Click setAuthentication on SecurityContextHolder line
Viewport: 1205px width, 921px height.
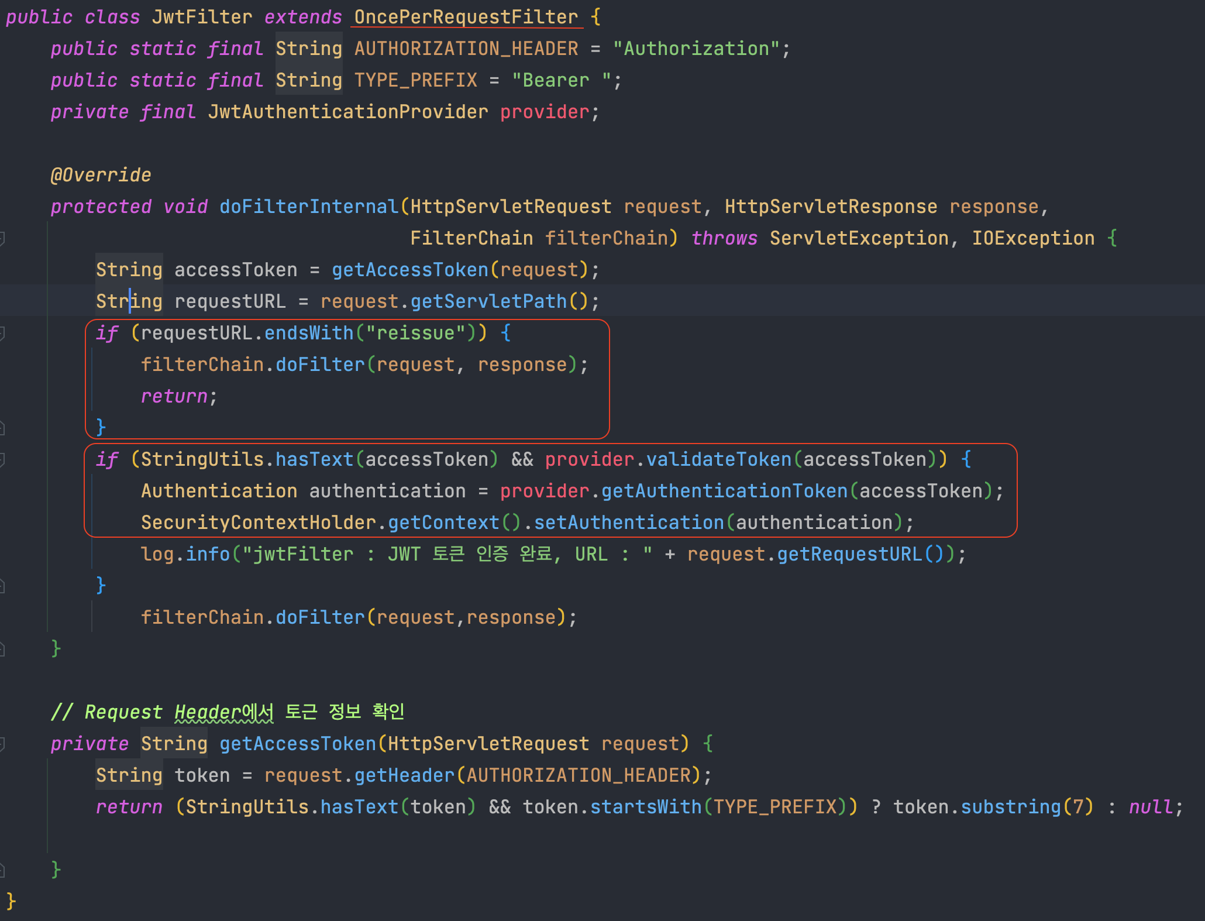(x=629, y=523)
